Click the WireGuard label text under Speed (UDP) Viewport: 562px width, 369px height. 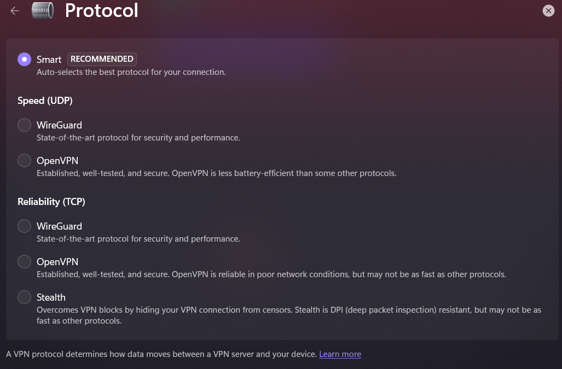click(x=59, y=125)
